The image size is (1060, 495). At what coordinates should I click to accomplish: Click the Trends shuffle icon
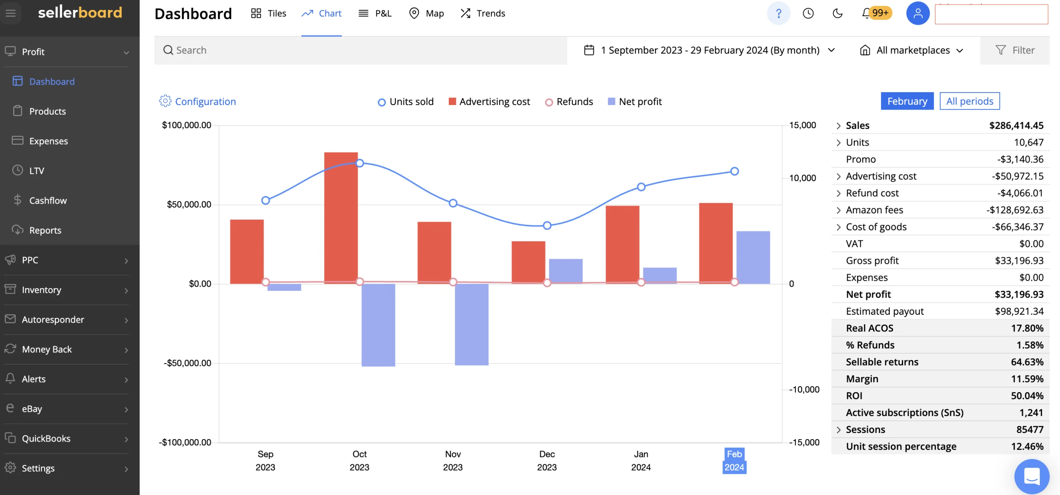[465, 13]
